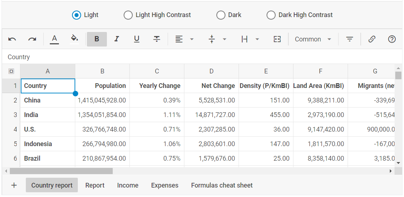Toggle Bold formatting
Screen dimensions: 404x197
coord(97,39)
